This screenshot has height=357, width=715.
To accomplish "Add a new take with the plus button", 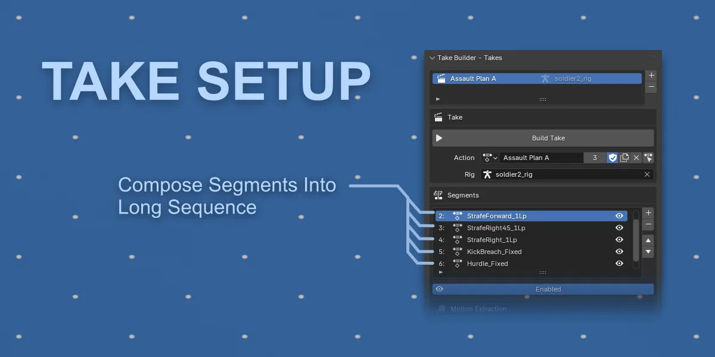I will click(651, 75).
